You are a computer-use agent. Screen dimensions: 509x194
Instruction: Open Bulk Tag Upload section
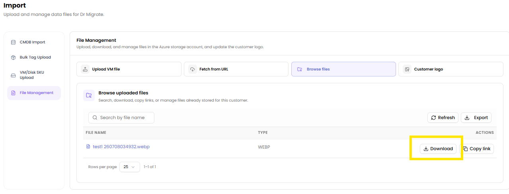coord(34,57)
